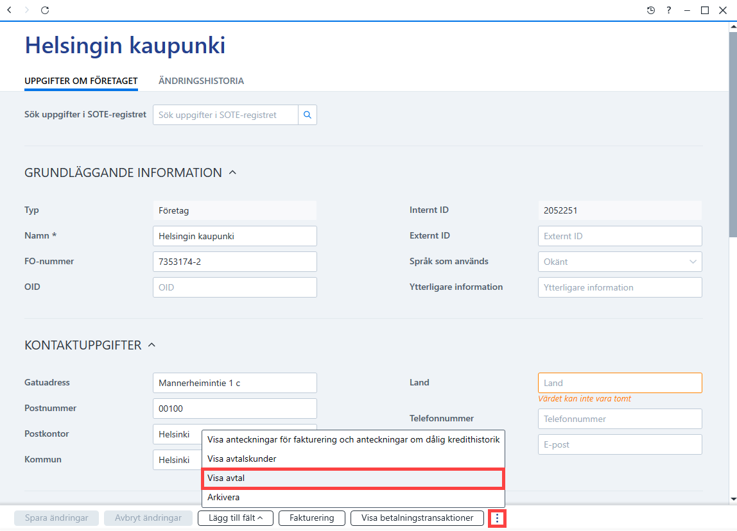This screenshot has width=737, height=531.
Task: Go back with the back arrow
Action: [x=10, y=10]
